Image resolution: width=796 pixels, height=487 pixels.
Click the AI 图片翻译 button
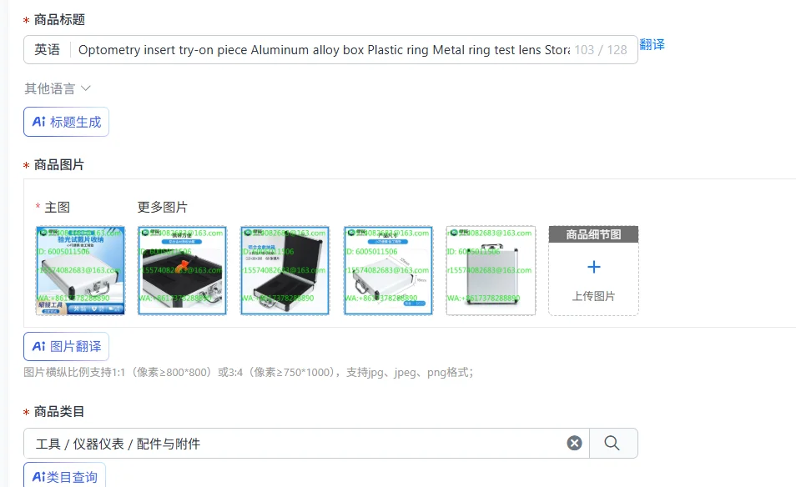pyautogui.click(x=66, y=346)
